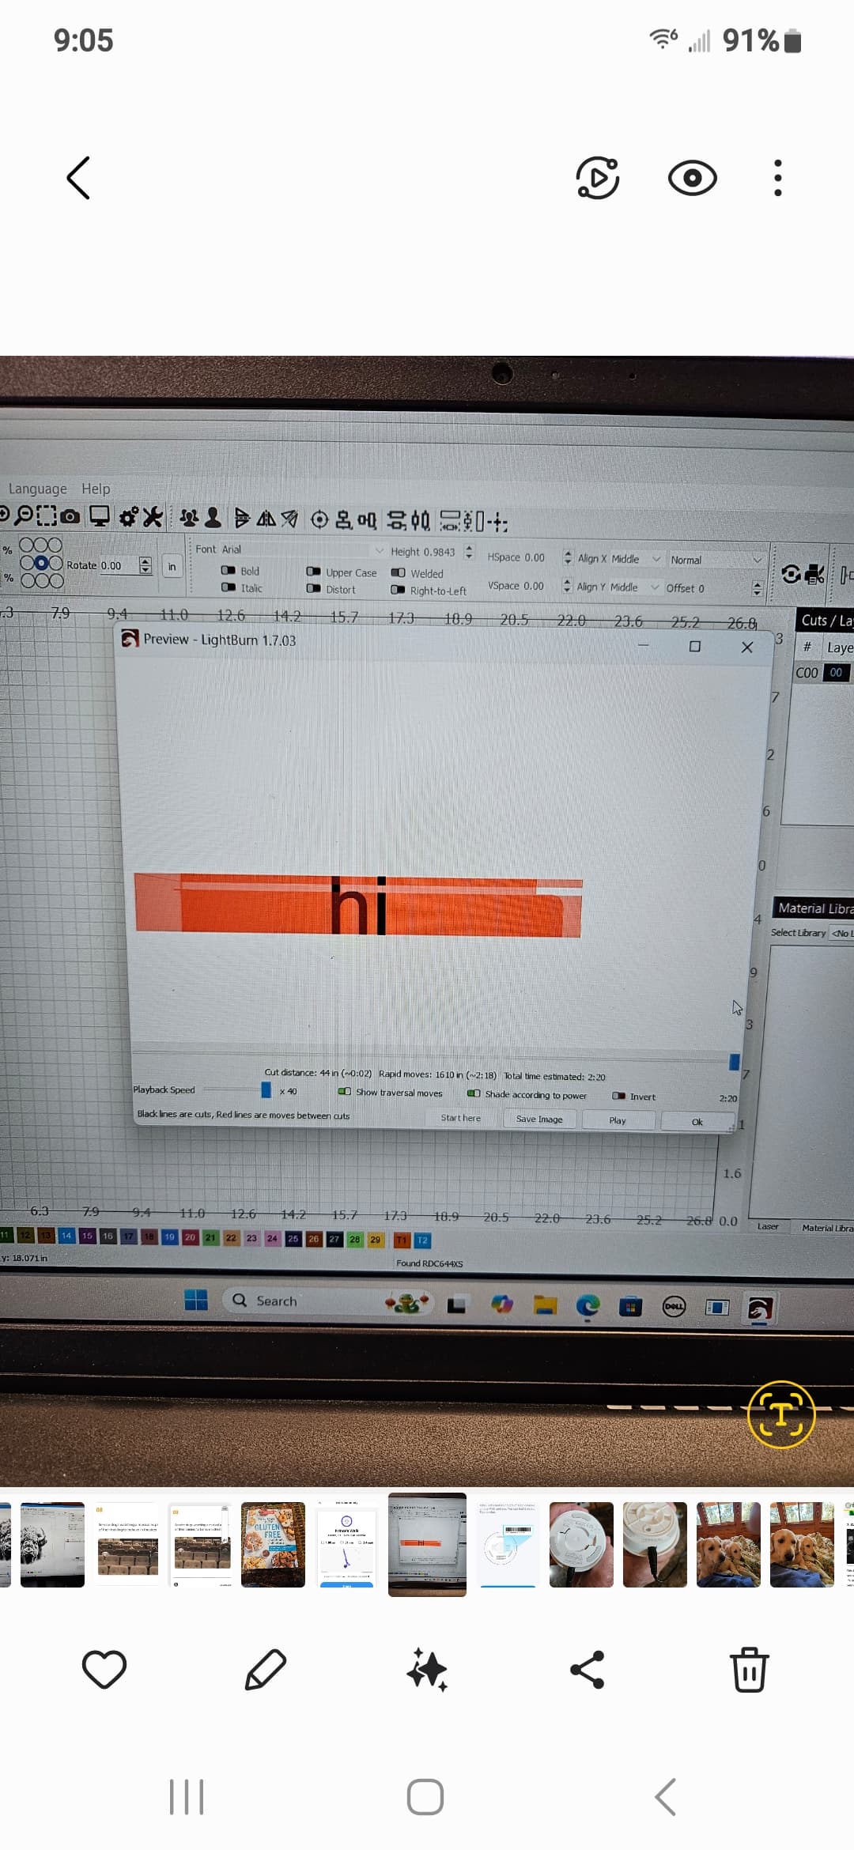The height and width of the screenshot is (1850, 854).
Task: Switch to the Laser tab
Action: [768, 1226]
